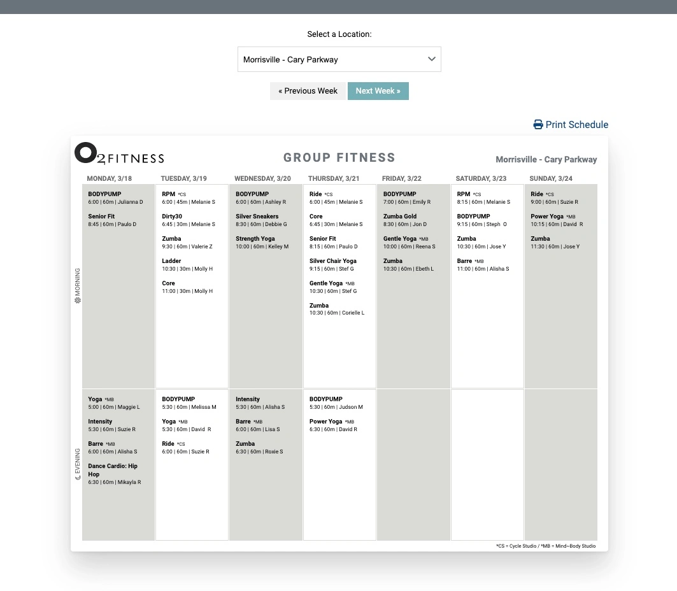Click the O2 Fitness logo

tap(120, 153)
